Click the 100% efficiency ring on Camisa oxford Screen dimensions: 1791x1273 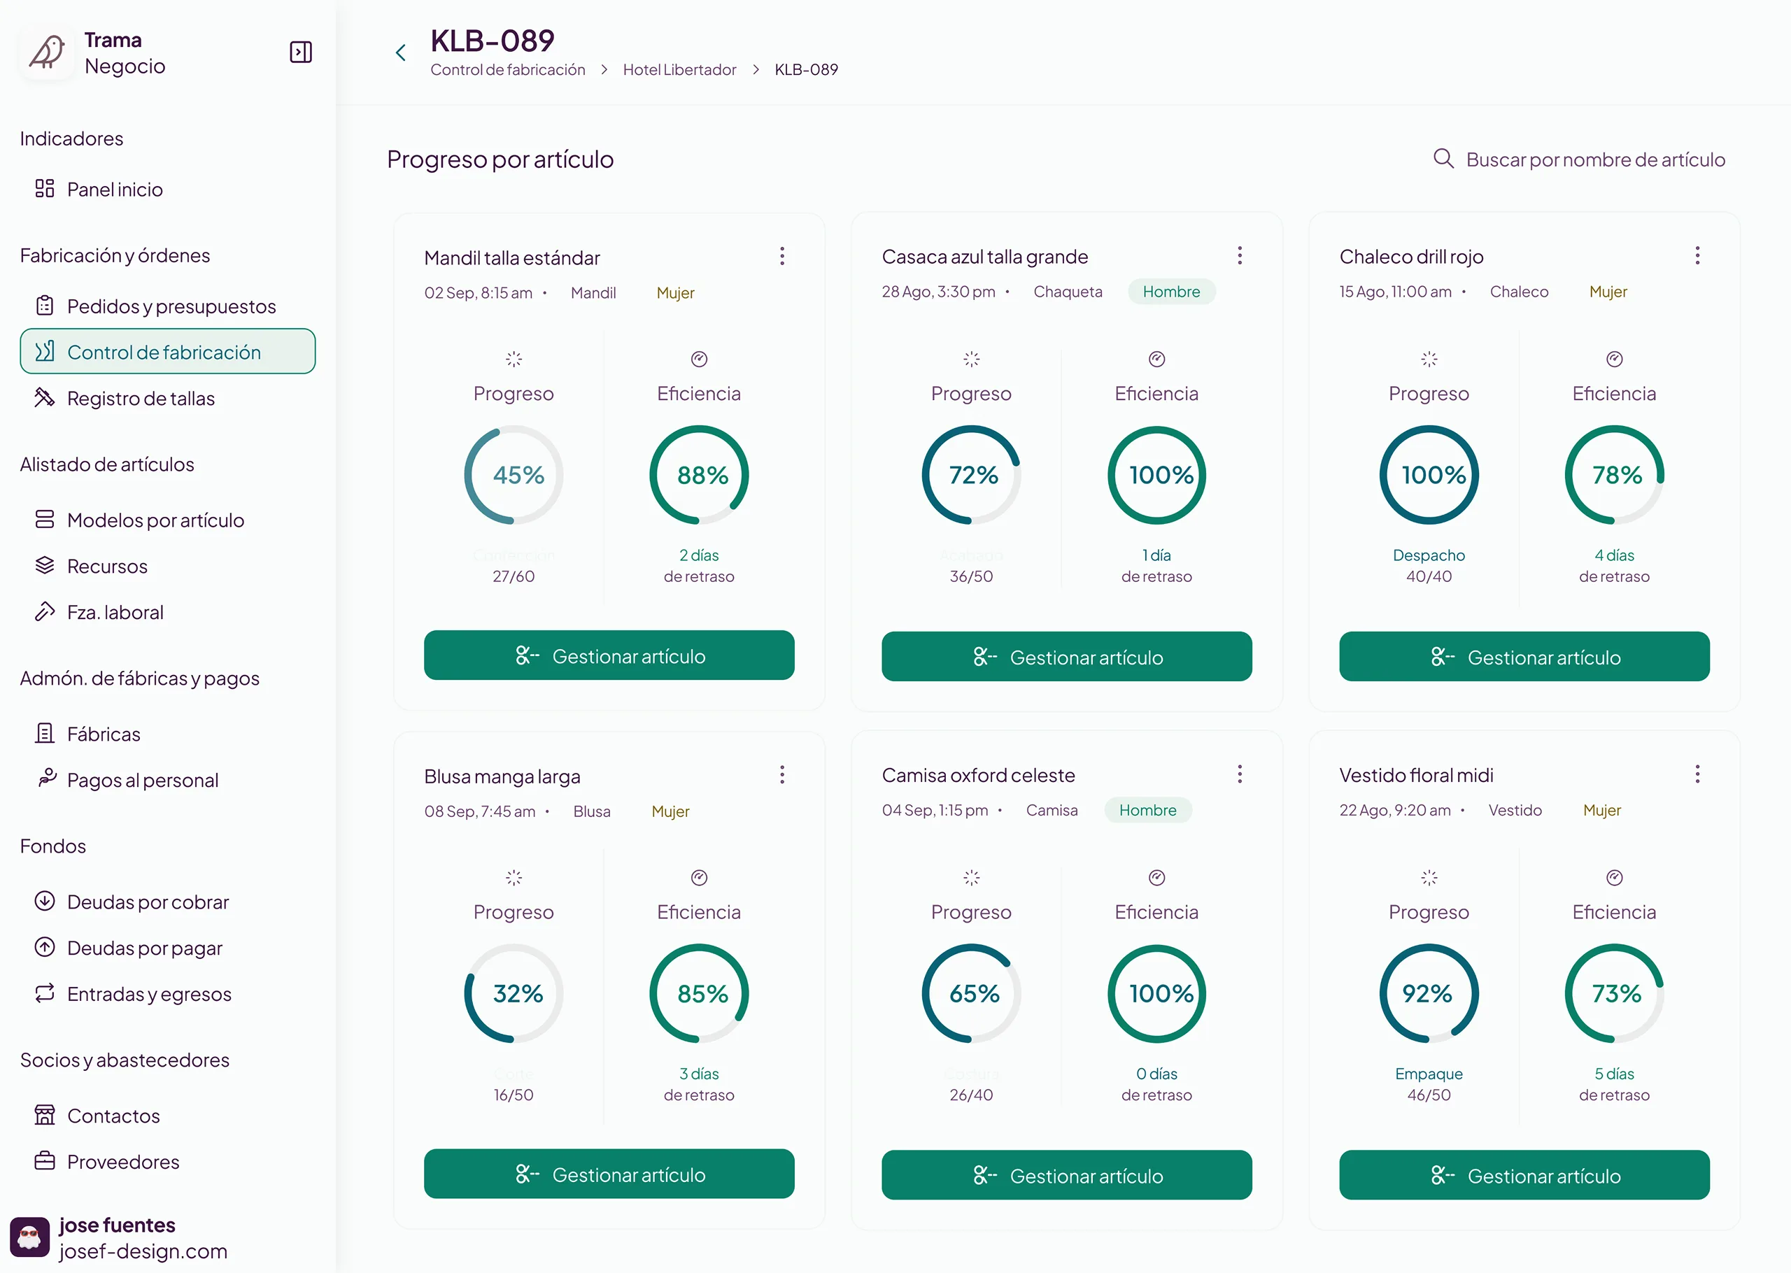(x=1157, y=994)
